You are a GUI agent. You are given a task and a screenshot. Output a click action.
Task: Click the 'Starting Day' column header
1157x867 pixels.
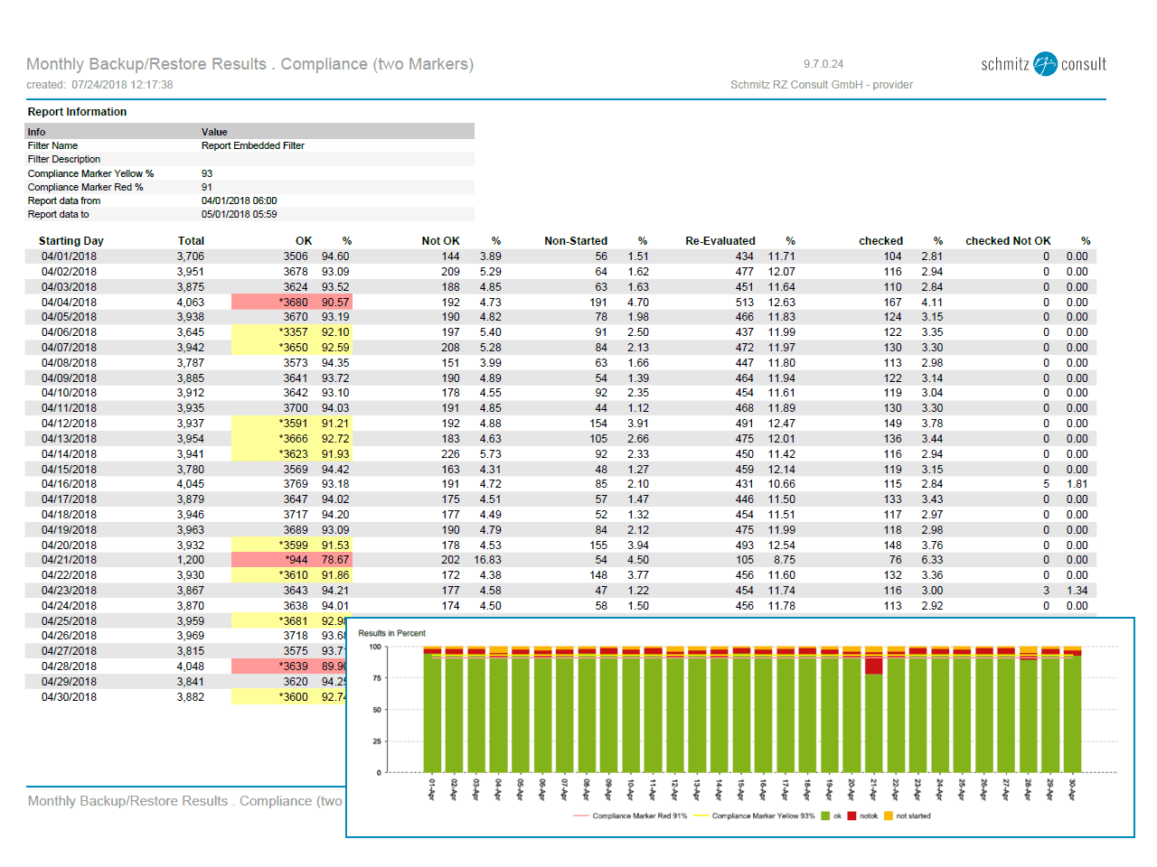pos(71,241)
